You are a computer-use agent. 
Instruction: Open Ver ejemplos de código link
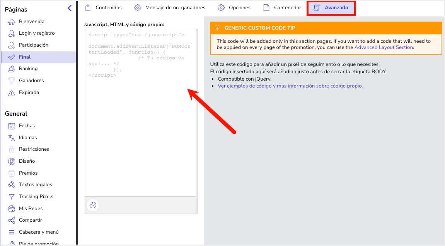[x=290, y=86]
